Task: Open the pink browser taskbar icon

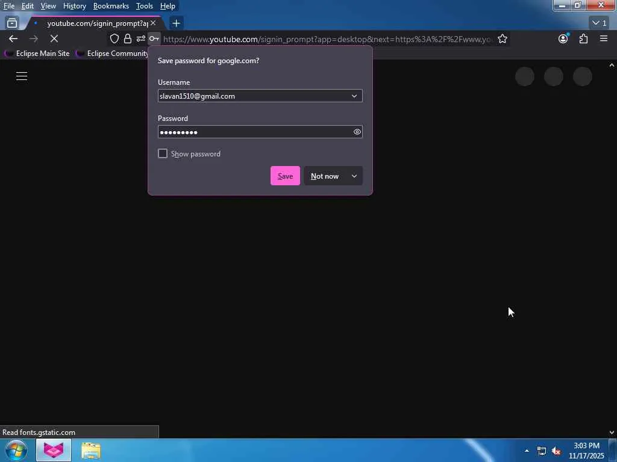Action: coord(54,450)
